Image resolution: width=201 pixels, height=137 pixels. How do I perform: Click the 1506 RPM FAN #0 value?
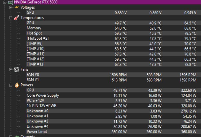[x=118, y=75]
